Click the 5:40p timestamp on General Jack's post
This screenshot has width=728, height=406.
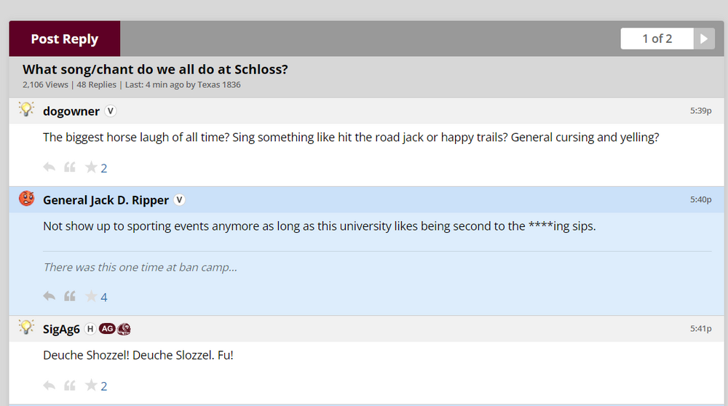[x=700, y=199]
